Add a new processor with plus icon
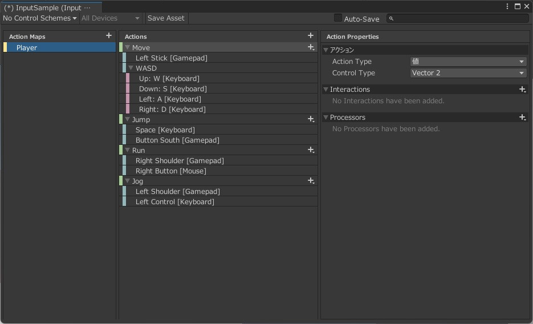Screen dimensions: 533x324 522,117
